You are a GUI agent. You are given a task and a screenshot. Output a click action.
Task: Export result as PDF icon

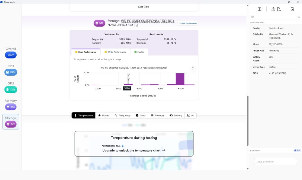tap(279, 9)
